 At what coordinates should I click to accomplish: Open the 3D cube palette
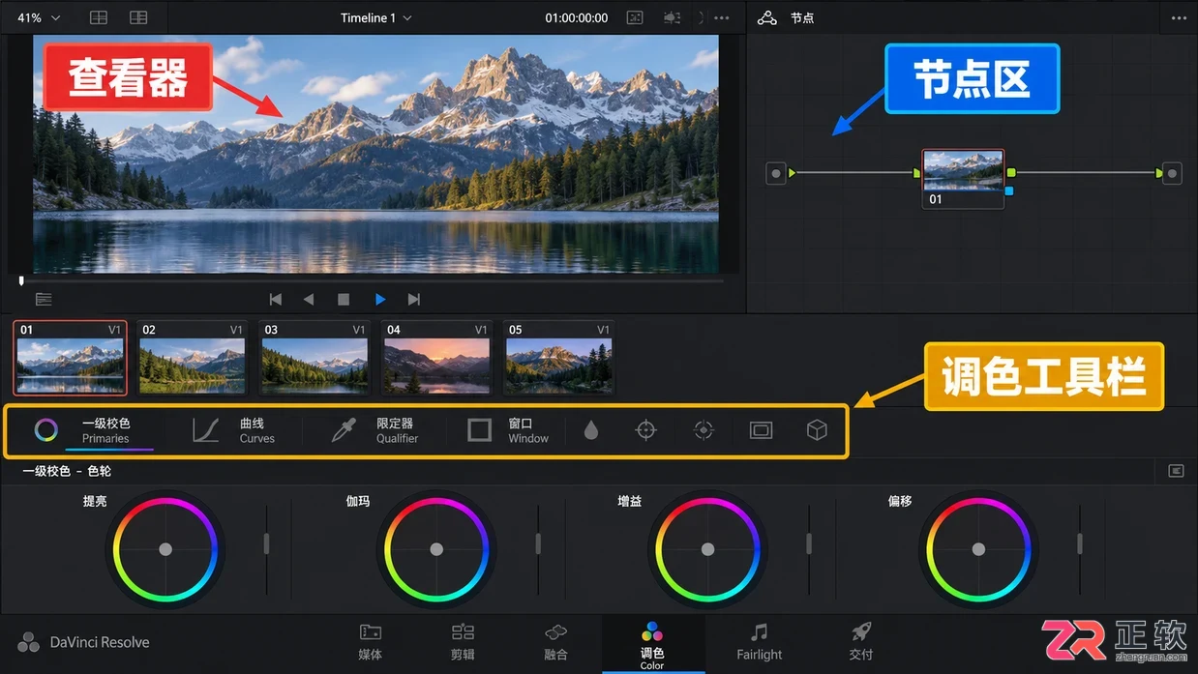tap(817, 430)
